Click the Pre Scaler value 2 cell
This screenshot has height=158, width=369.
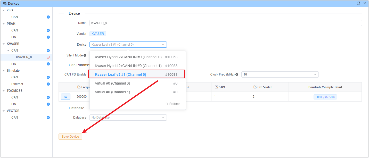pos(269,97)
